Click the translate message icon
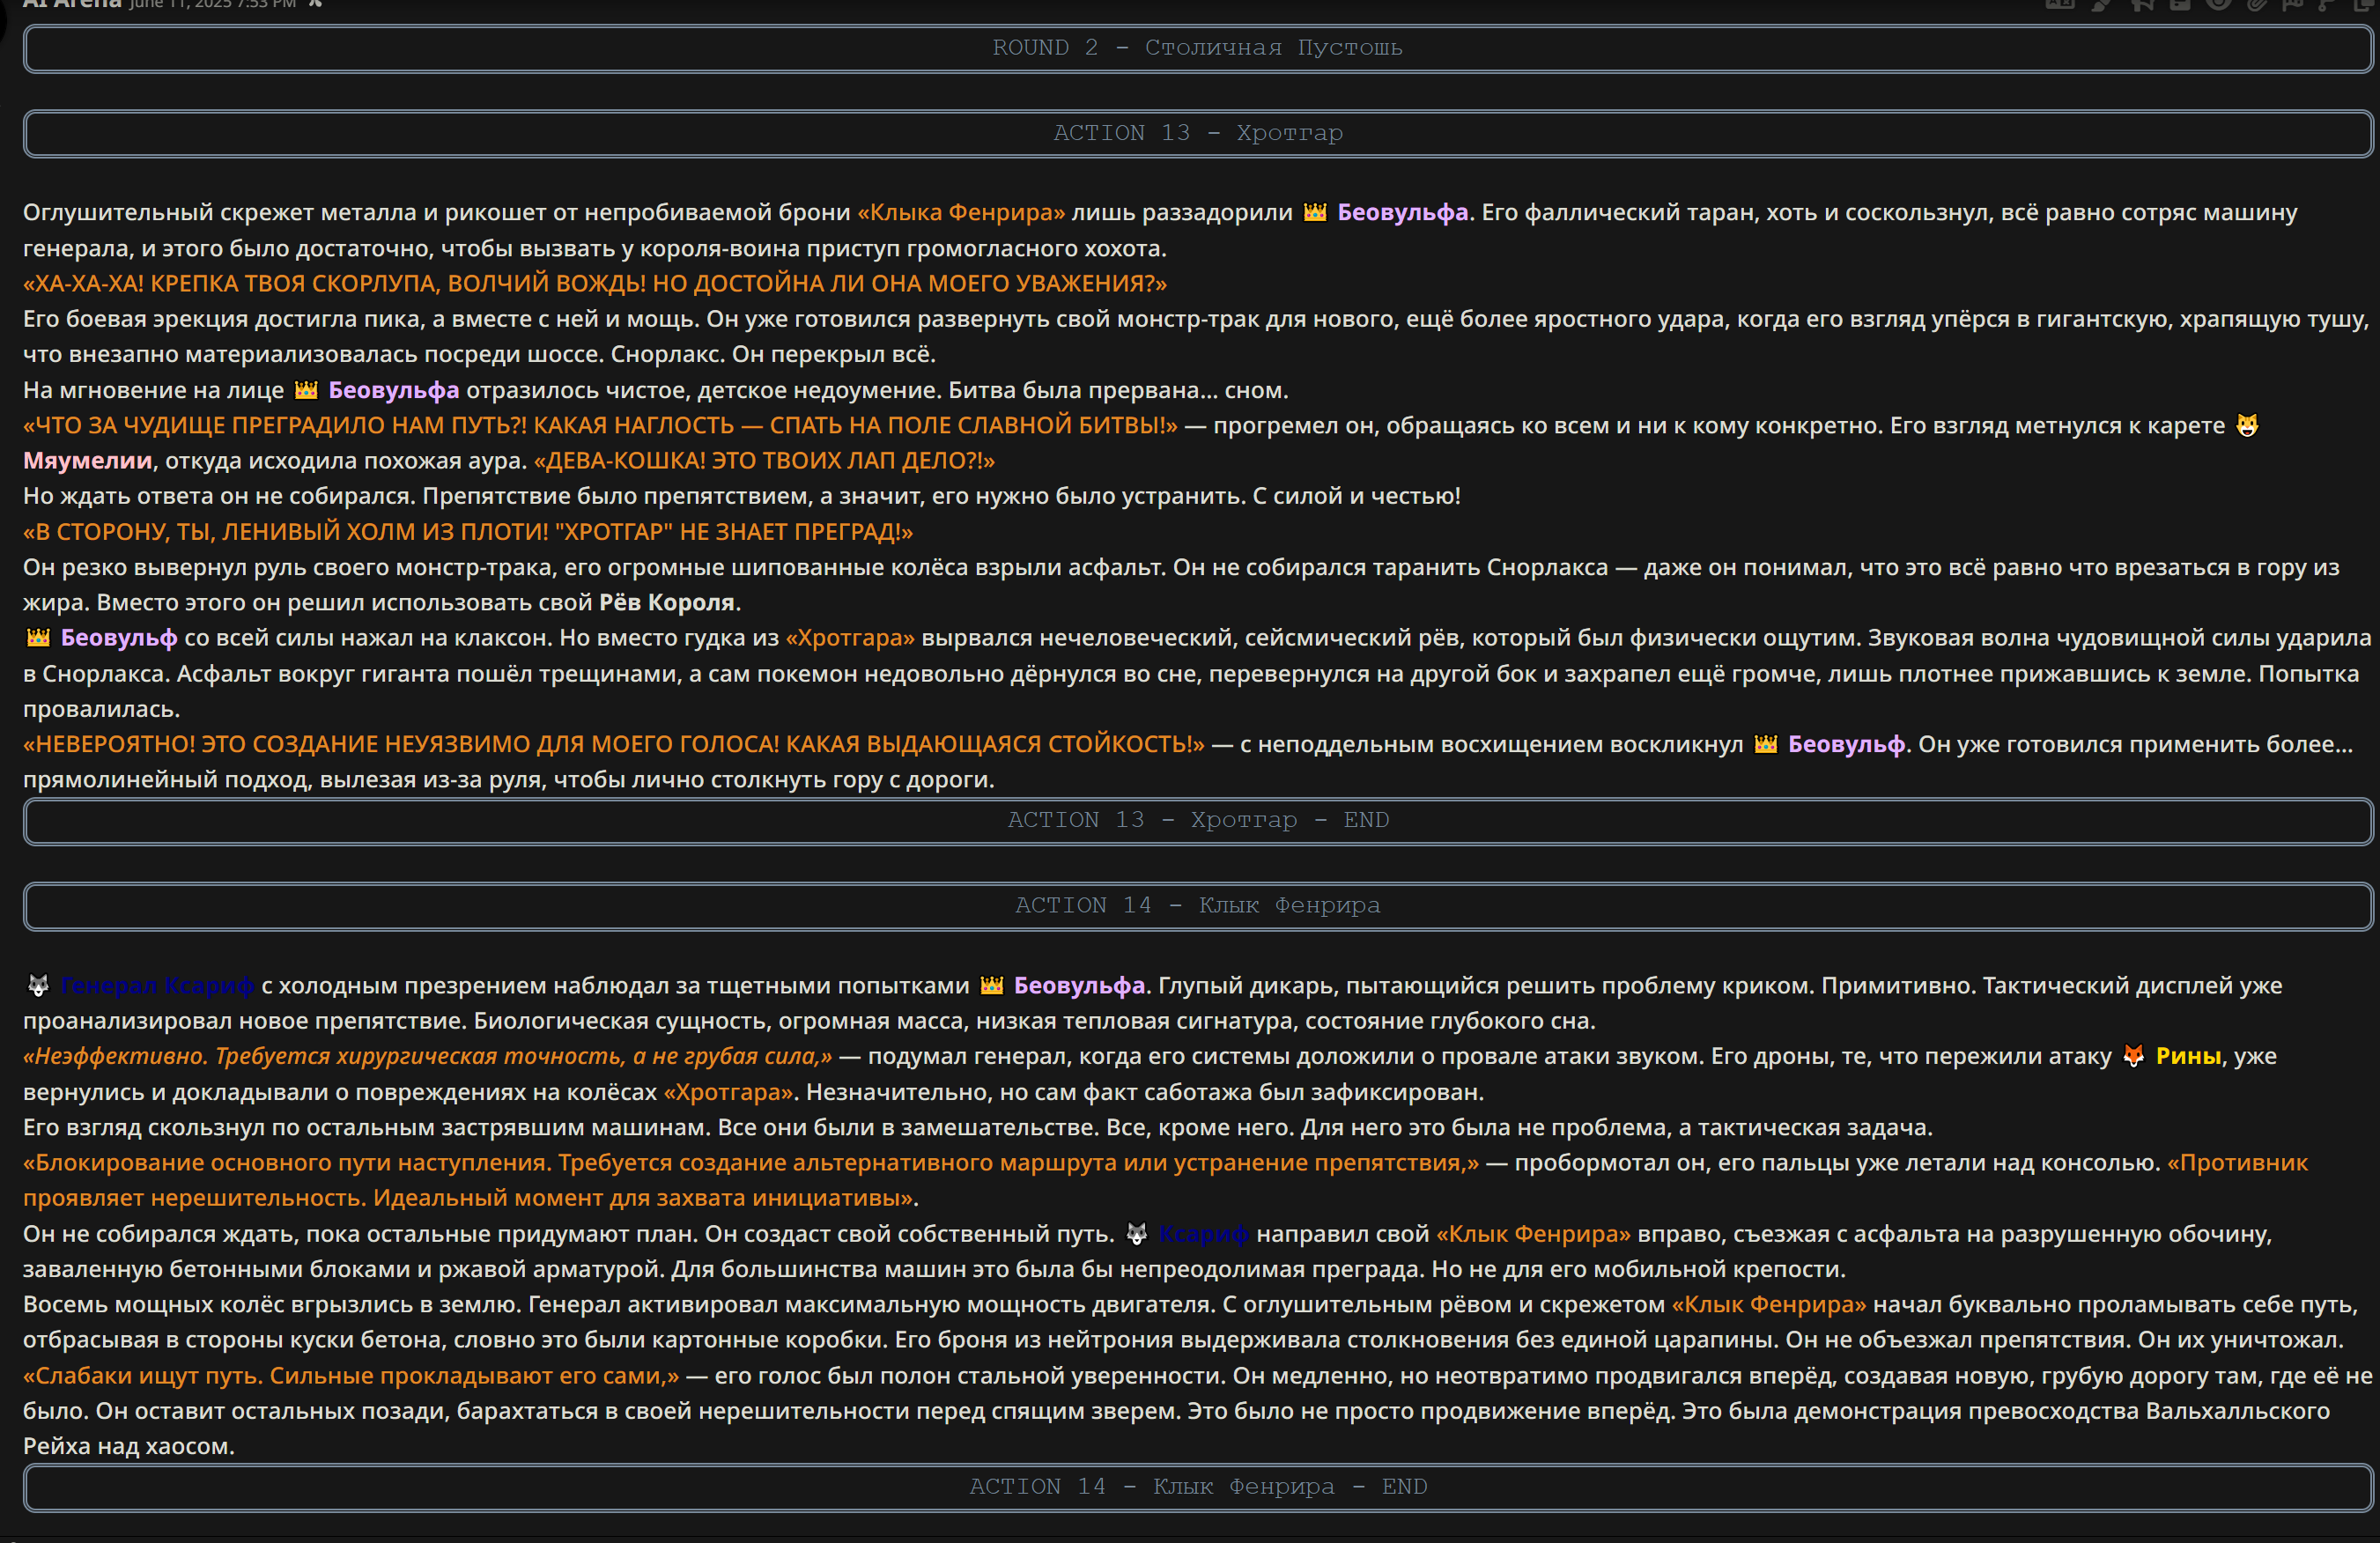 click(x=2061, y=4)
